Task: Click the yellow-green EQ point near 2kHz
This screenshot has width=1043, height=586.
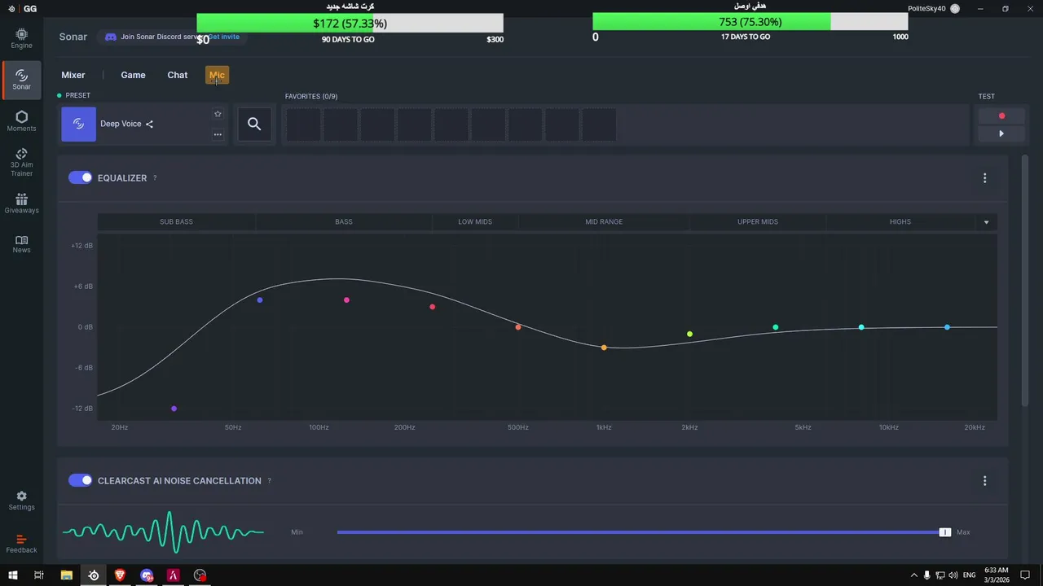Action: tap(689, 334)
